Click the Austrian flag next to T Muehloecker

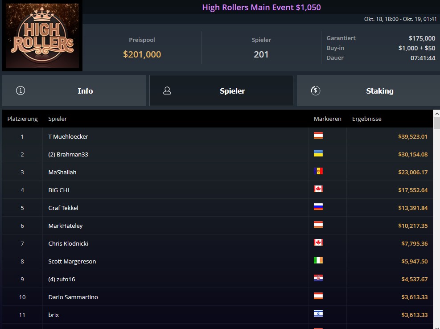pos(318,136)
